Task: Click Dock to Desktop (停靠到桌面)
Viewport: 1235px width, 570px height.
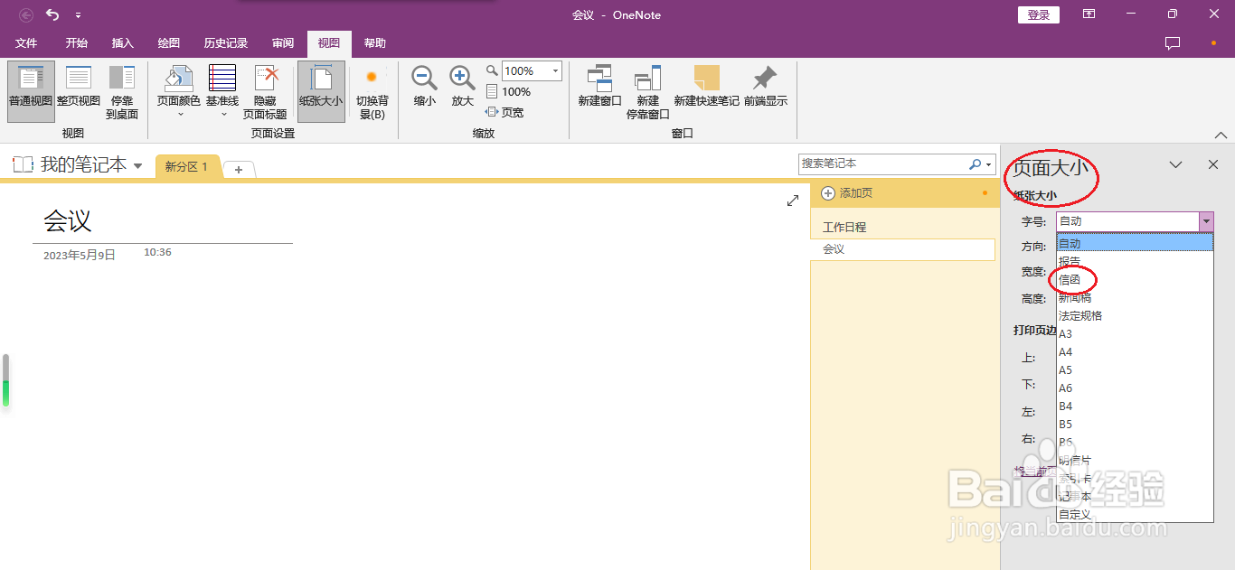Action: pyautogui.click(x=122, y=92)
